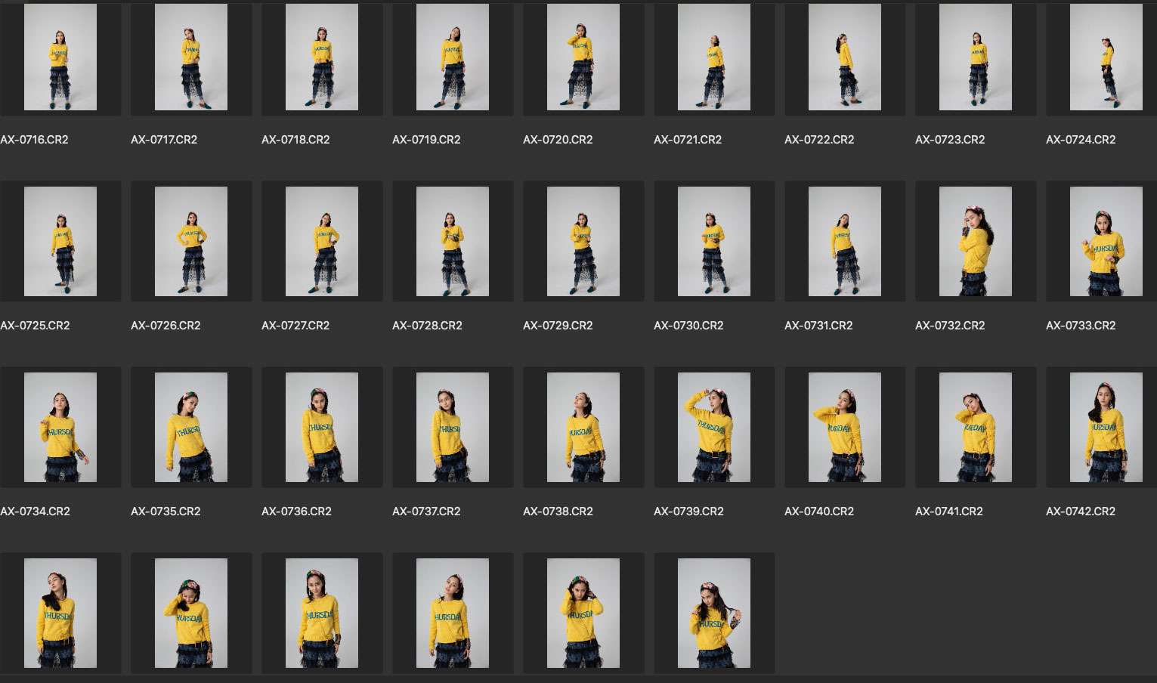Click the AX-0740.CR2 thumbnail
Screen dimensions: 1157x683
tap(844, 427)
